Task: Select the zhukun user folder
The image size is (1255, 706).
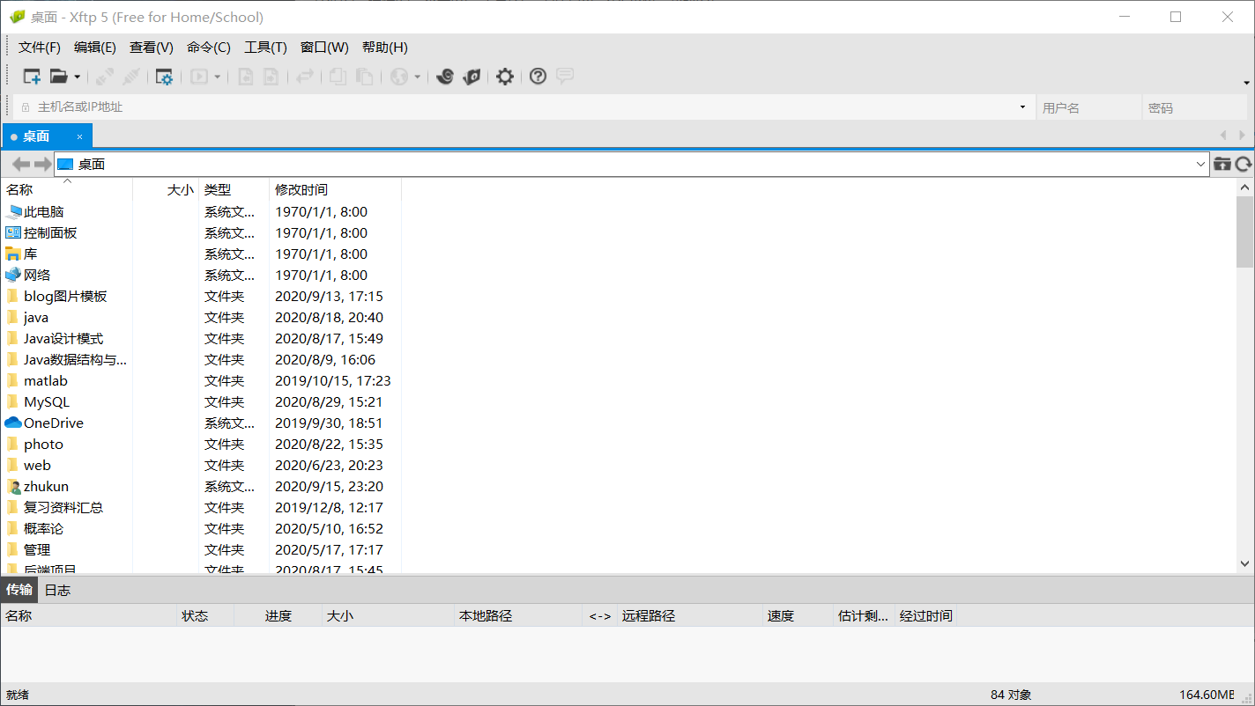Action: 46,487
